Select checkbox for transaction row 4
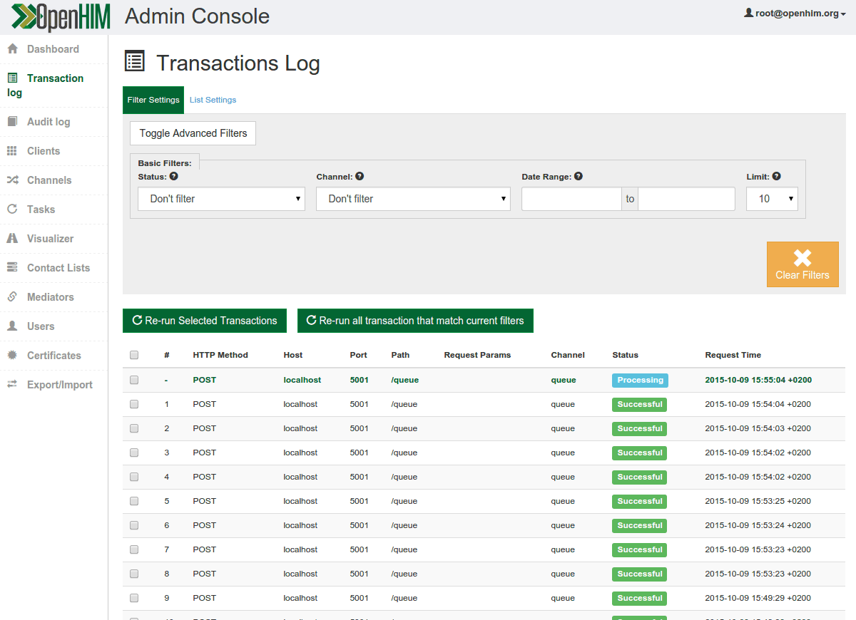Viewport: 856px width, 620px height. pos(134,477)
